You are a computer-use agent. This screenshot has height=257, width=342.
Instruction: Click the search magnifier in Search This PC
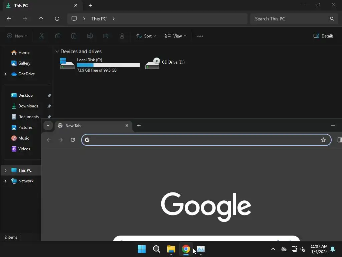pos(332,19)
